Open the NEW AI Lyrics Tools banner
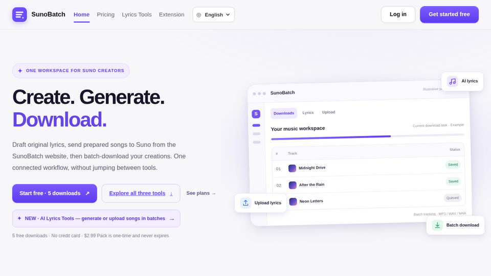This screenshot has height=276, width=491. pyautogui.click(x=96, y=218)
